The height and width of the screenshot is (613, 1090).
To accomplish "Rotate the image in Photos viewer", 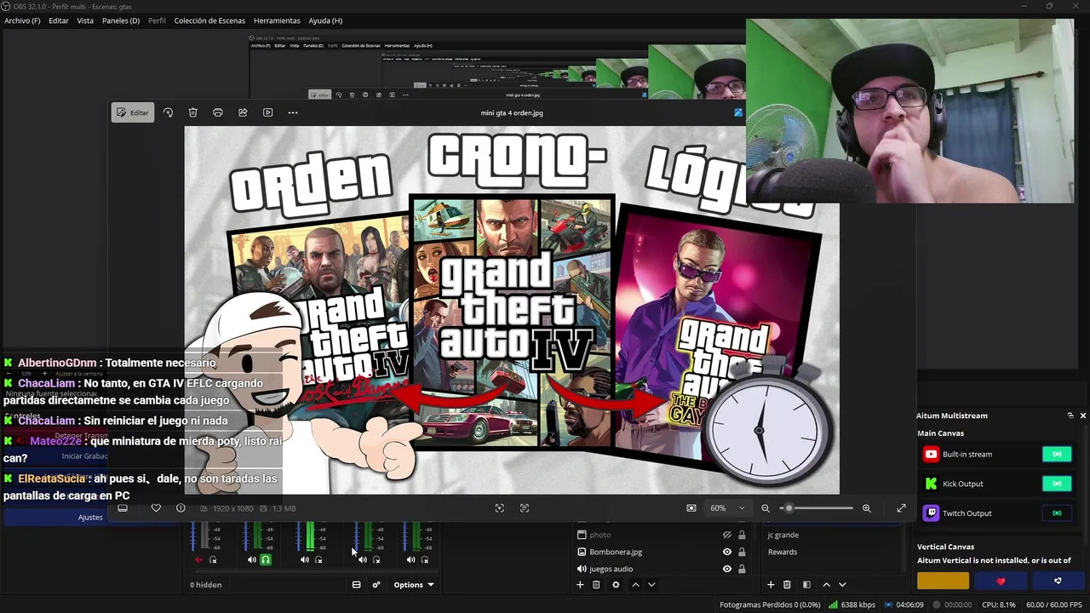I will click(168, 112).
